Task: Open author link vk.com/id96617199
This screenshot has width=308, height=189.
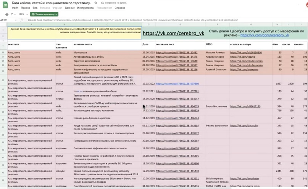Action: [245, 106]
